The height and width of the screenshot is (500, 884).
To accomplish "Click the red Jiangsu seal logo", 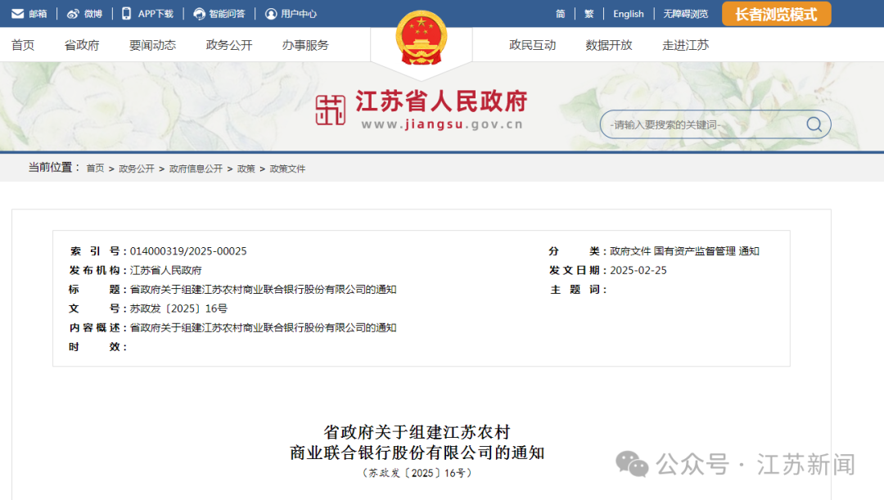I will 331,110.
